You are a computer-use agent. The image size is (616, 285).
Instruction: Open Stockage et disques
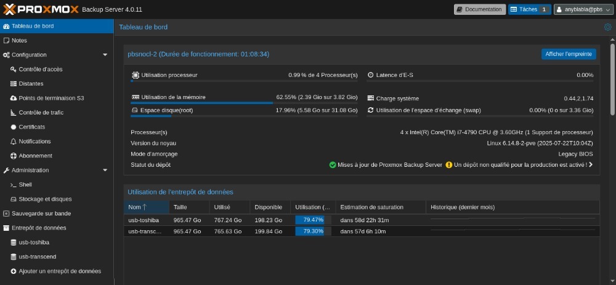coord(45,199)
